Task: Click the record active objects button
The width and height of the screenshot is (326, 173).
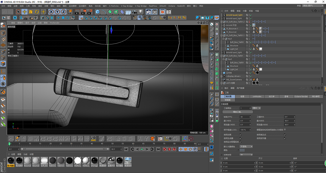Action: click(165, 149)
